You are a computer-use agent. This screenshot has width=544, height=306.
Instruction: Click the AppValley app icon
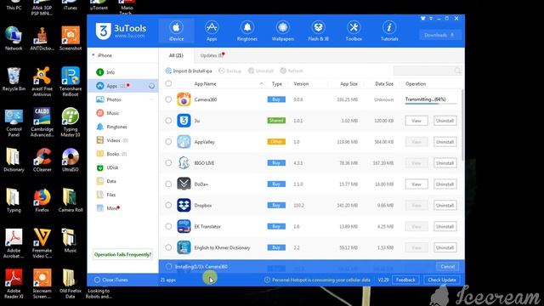click(184, 142)
